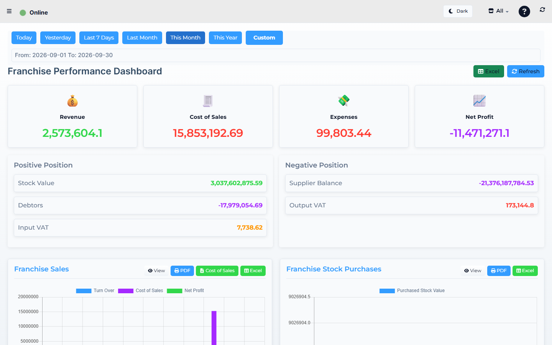Refresh the dashboard data

[526, 71]
